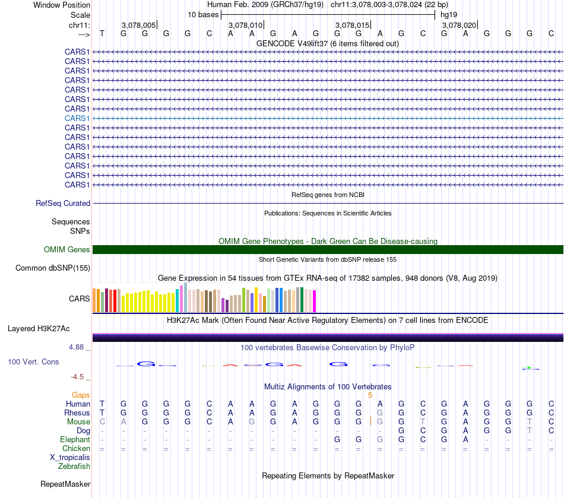Click the Common dbSNP(155) track label

53,268
